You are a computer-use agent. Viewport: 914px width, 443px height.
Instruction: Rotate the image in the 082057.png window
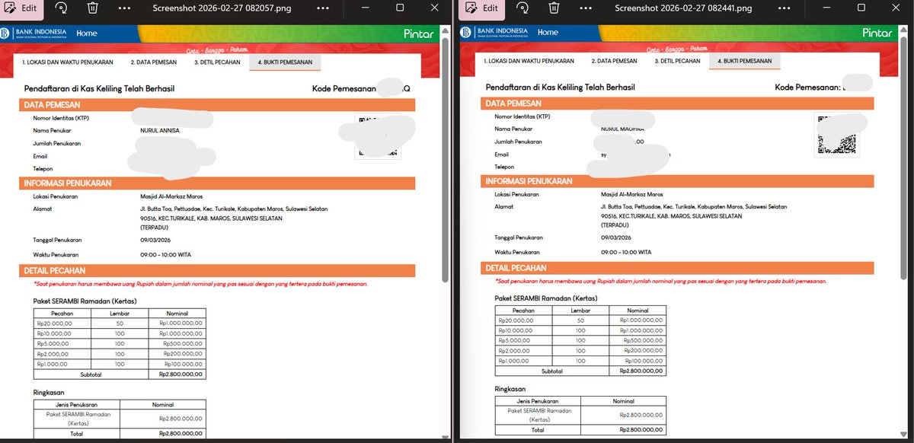pos(62,8)
